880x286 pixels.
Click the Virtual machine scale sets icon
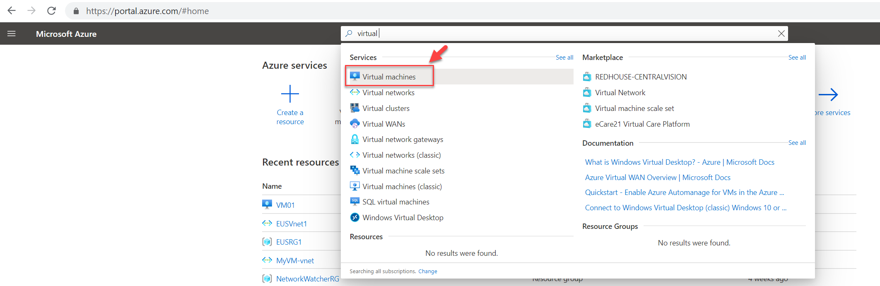pos(355,171)
